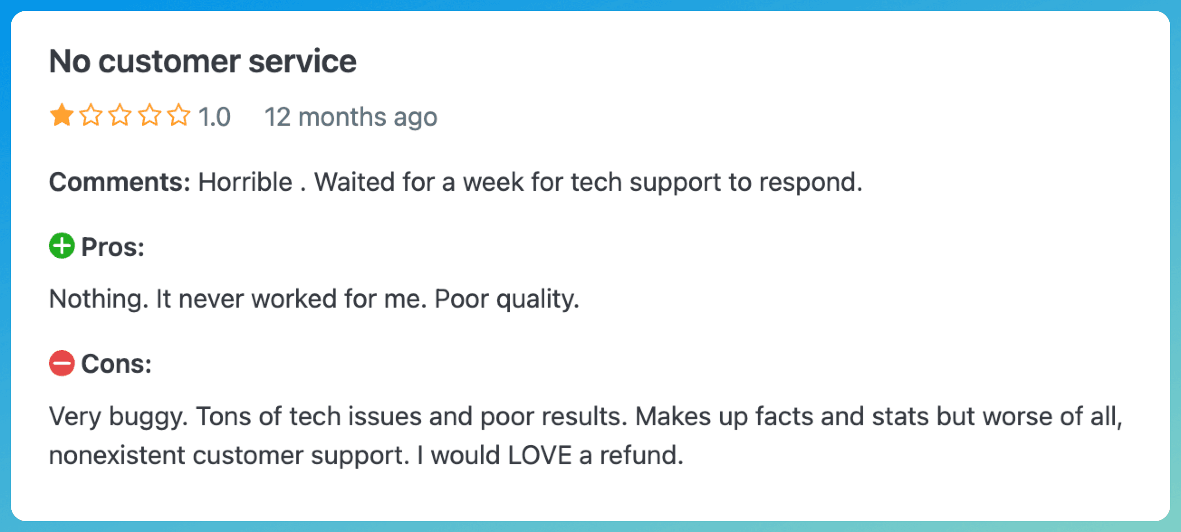Screen dimensions: 1181x532
Task: Click the third empty rating star
Action: pos(120,115)
